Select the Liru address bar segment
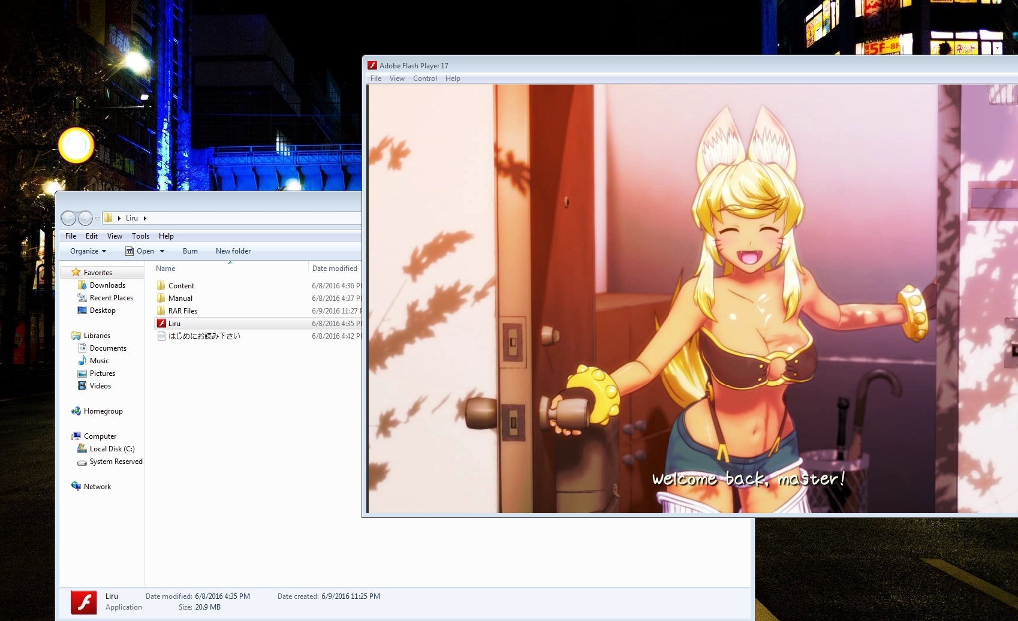 point(132,218)
